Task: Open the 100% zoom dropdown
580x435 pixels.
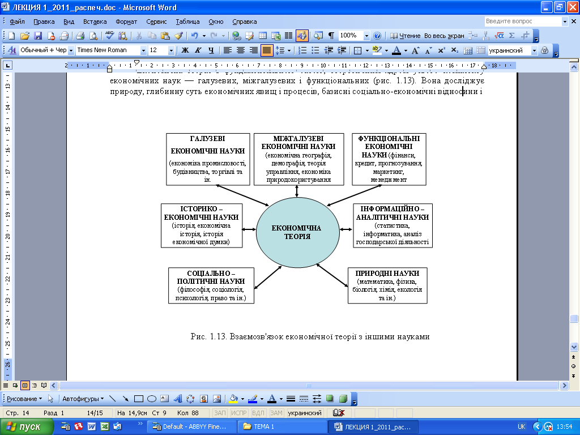Action: tap(366, 36)
